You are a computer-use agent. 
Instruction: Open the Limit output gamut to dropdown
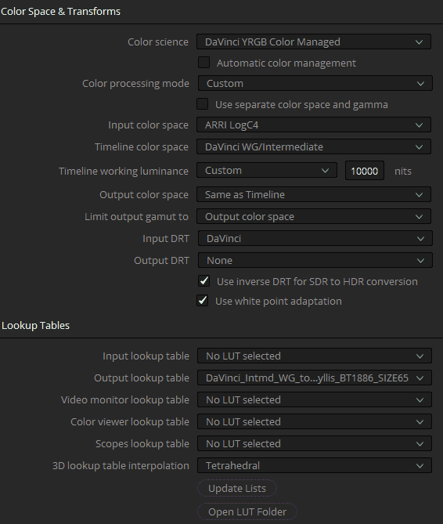click(314, 216)
